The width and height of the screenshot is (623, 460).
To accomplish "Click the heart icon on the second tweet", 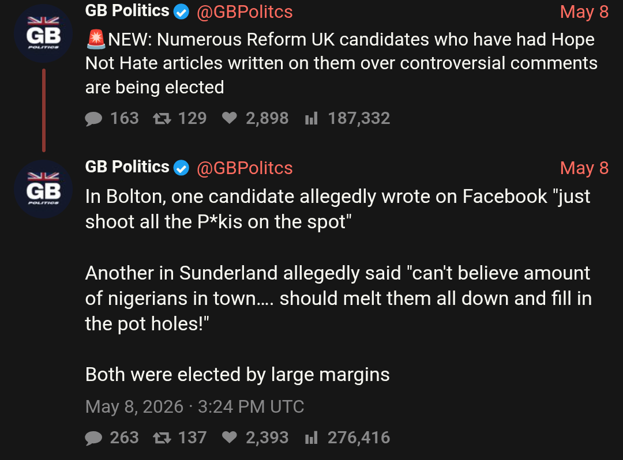I will [x=229, y=437].
